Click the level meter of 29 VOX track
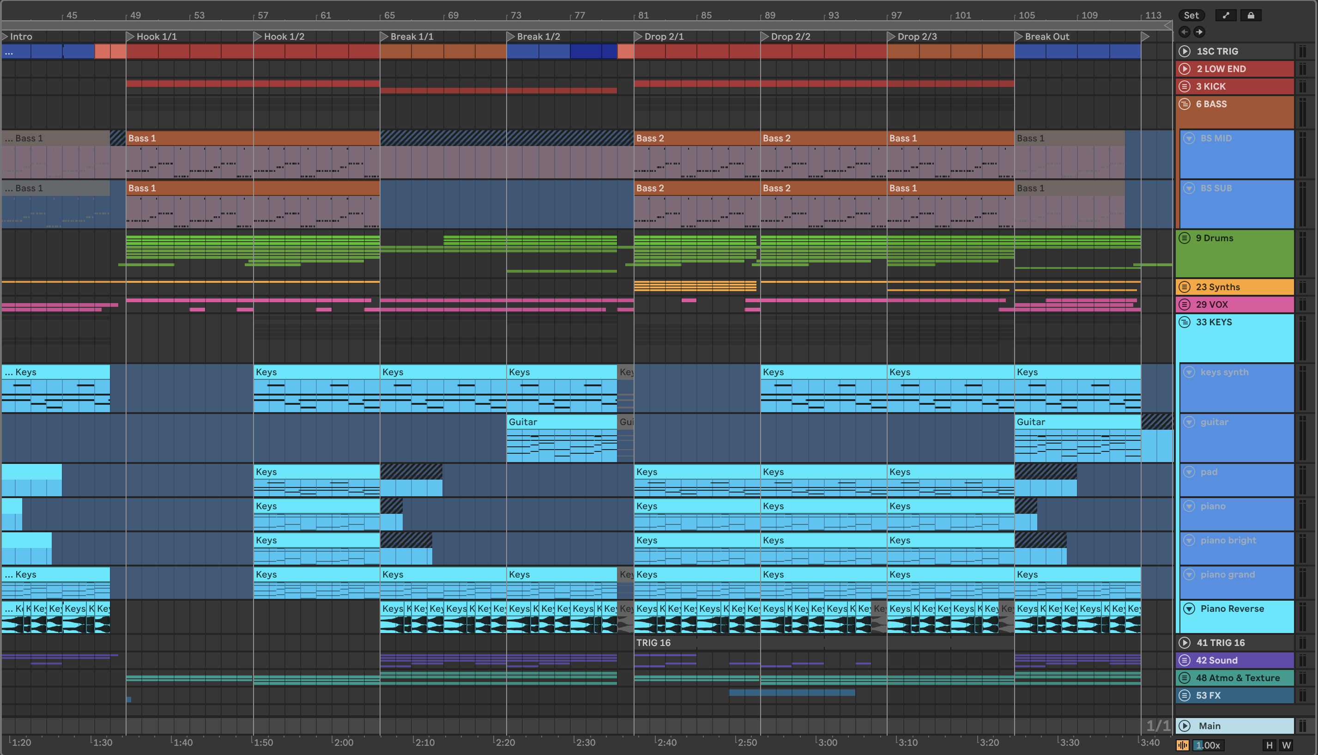Image resolution: width=1318 pixels, height=755 pixels. click(x=1302, y=304)
